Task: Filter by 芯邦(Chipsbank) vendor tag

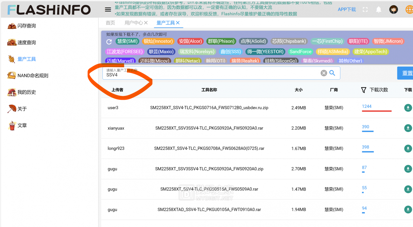Action: pos(289,41)
